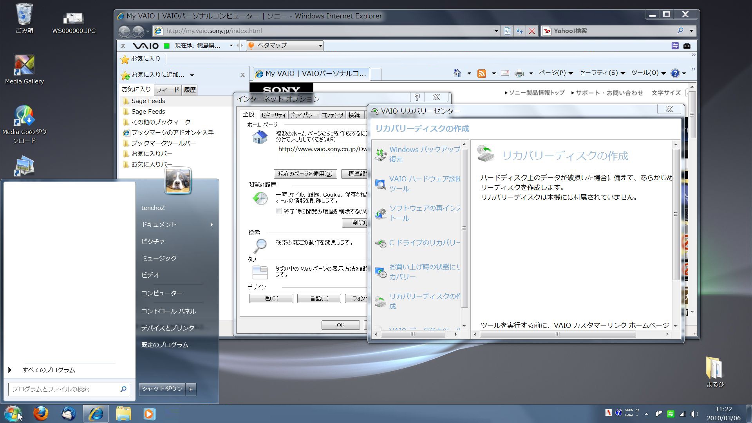Switch to 接続 tab in Internet Options
This screenshot has height=423, width=752.
click(x=354, y=115)
